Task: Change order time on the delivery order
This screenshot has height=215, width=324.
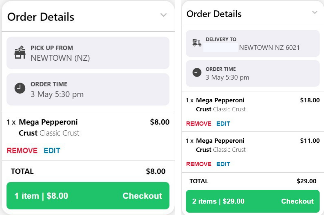Action: coord(253,73)
